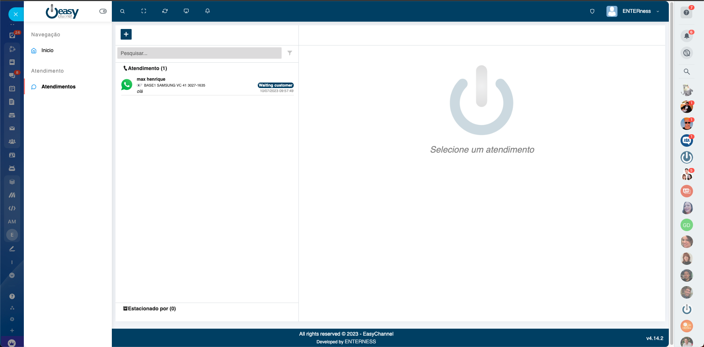Click the filter funnel icon
The width and height of the screenshot is (704, 347).
point(290,53)
